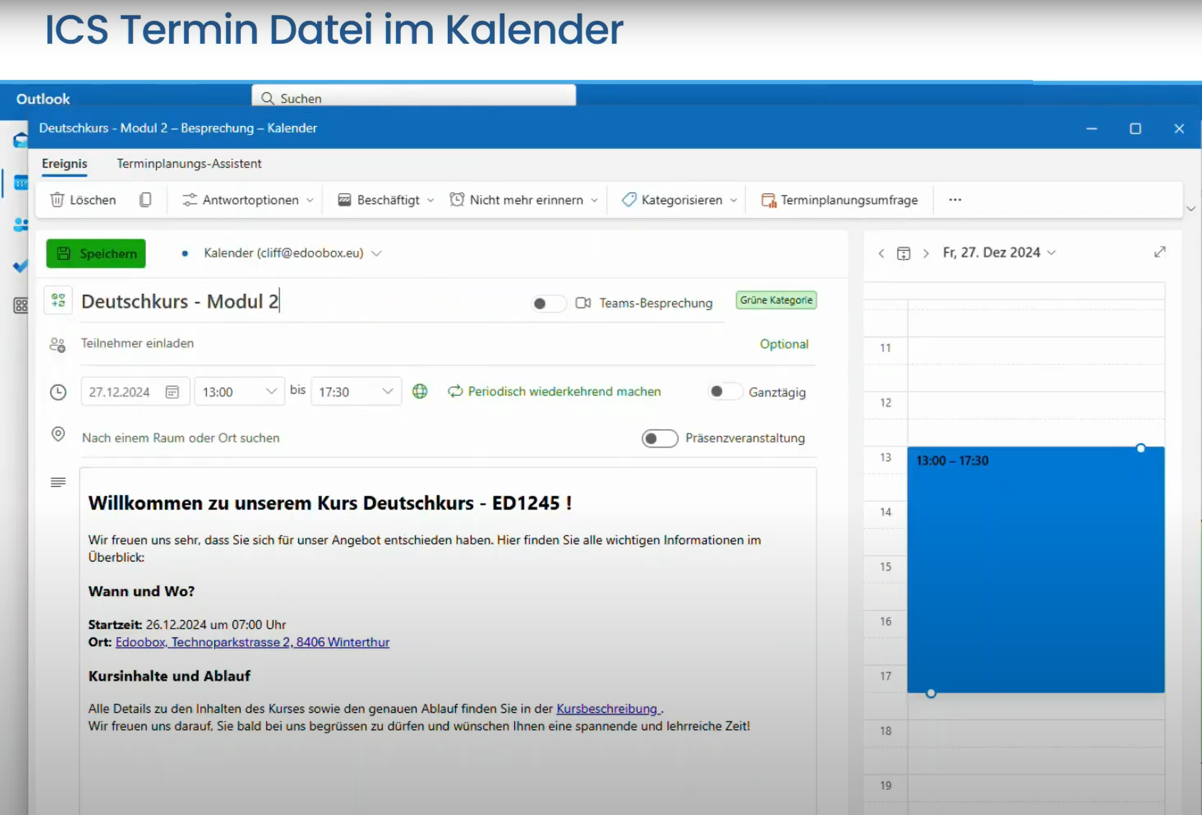Select the Ereignis tab

coord(64,164)
